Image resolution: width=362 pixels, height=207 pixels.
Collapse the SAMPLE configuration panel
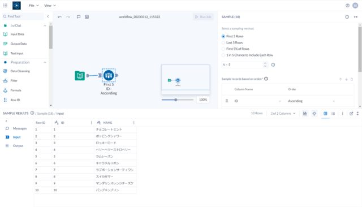click(x=356, y=17)
